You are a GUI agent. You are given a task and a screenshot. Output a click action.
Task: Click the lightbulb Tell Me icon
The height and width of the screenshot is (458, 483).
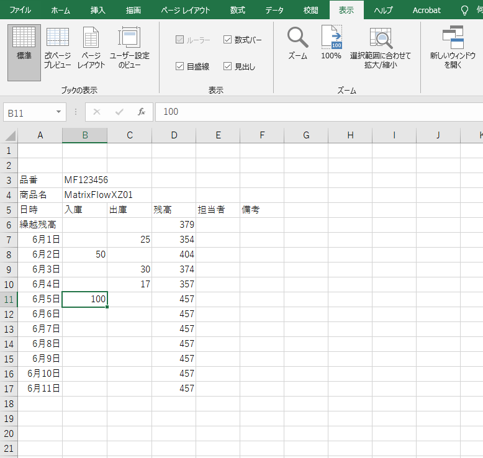coord(464,11)
